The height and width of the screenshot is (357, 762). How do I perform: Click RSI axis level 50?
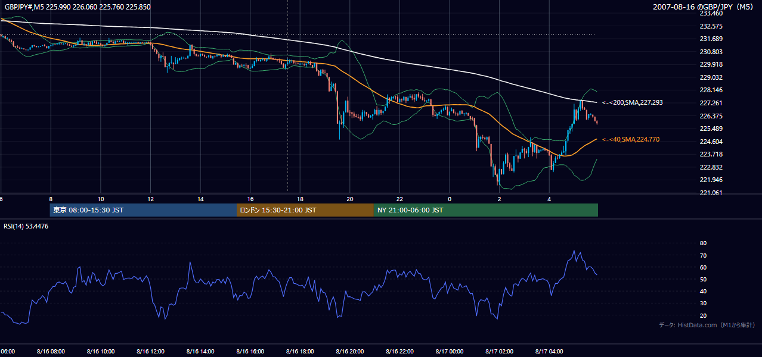coord(703,280)
